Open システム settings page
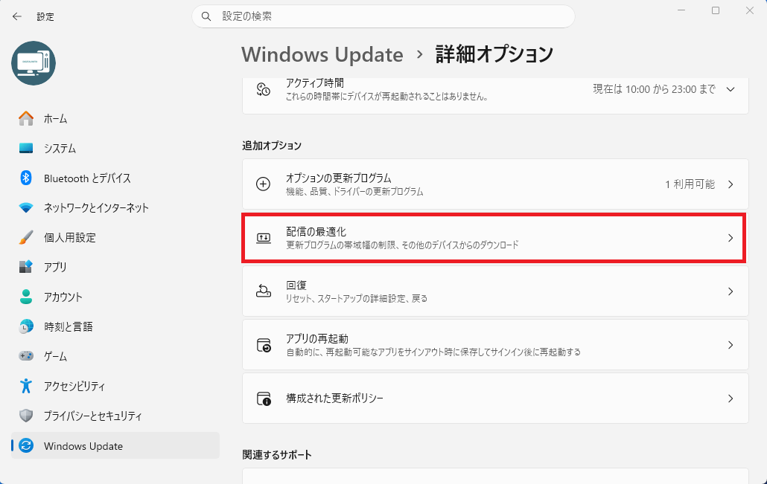 pos(115,148)
